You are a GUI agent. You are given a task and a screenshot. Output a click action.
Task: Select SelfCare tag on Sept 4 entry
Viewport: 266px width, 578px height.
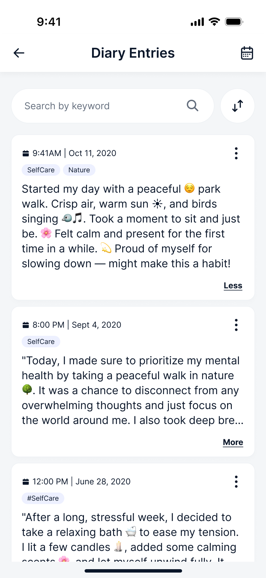tap(41, 342)
